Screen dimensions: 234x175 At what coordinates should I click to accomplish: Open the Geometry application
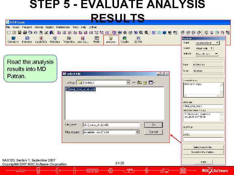coord(13,40)
